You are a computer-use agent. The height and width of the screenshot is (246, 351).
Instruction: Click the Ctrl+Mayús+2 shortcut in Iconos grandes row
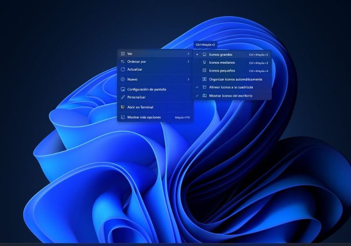(258, 54)
